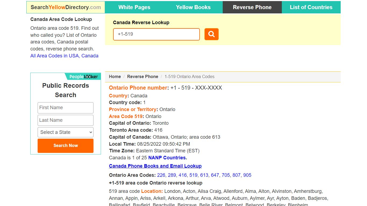Go to the White Pages tab
This screenshot has height=206, width=367.
(134, 7)
